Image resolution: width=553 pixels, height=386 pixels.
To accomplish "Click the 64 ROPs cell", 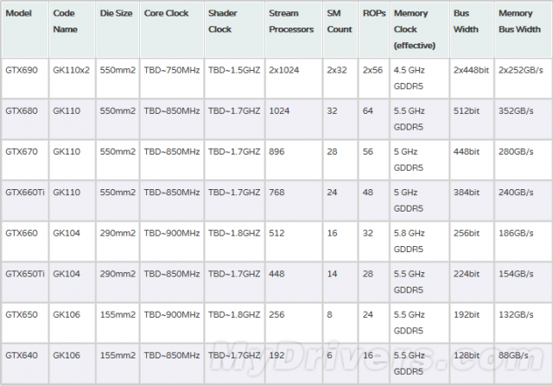I will (374, 119).
